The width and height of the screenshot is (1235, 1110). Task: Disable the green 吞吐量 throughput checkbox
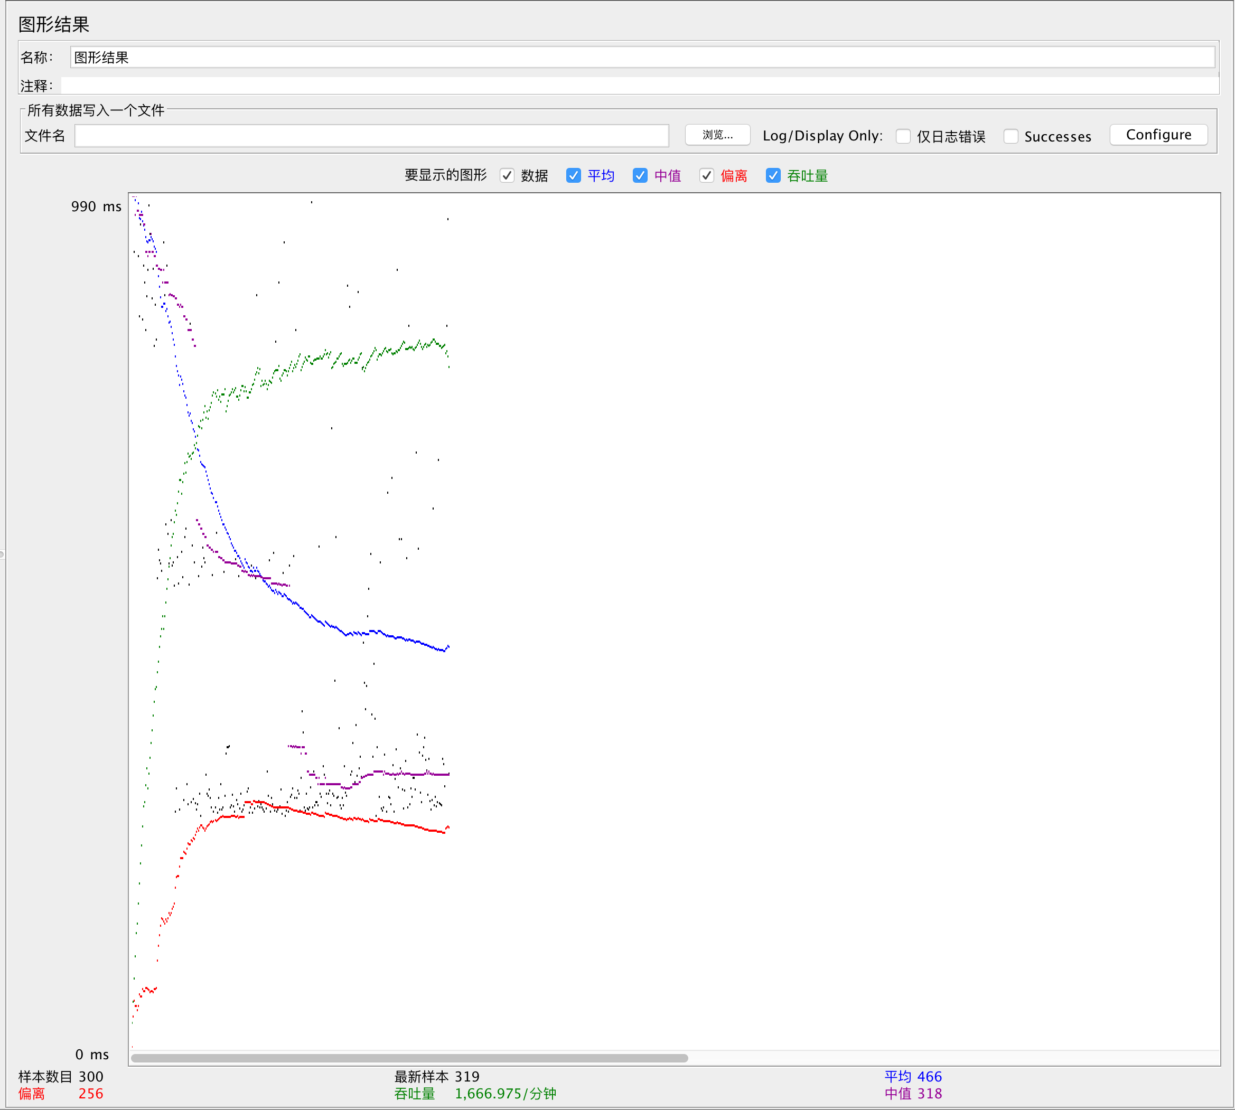[x=772, y=176]
